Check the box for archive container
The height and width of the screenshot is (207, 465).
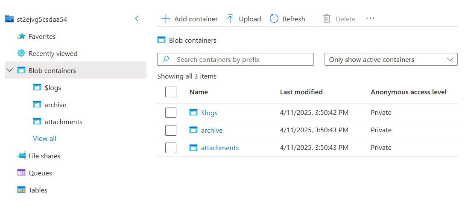[171, 130]
